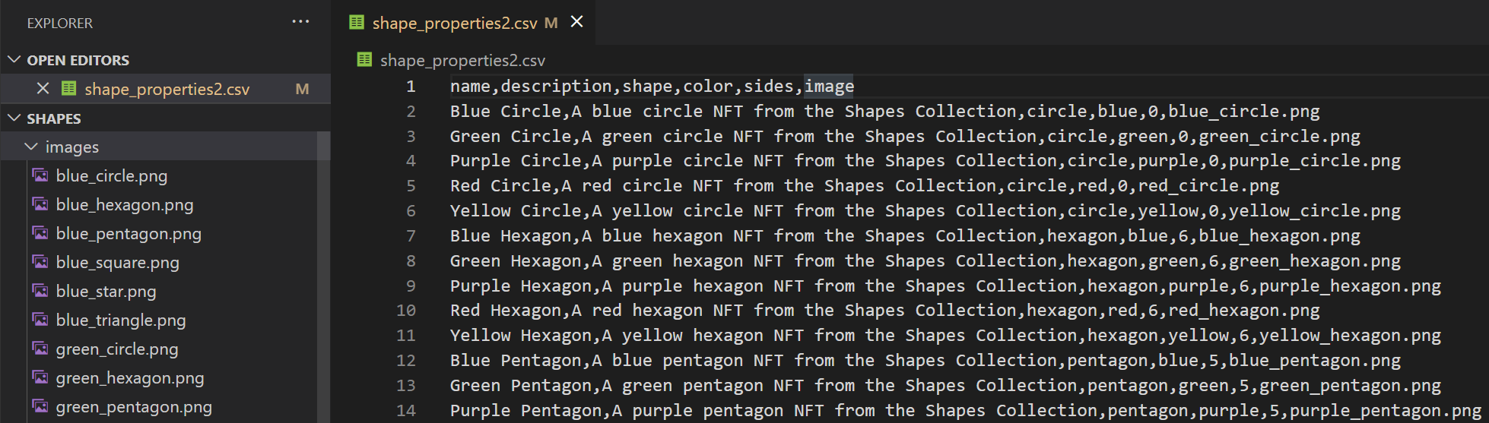
Task: Click 'Green Circle' at start of line 3
Action: tap(511, 137)
